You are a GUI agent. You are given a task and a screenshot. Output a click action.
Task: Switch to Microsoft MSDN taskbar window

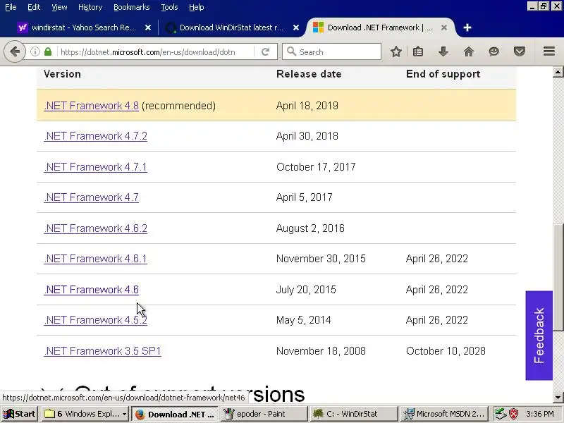[x=444, y=414]
